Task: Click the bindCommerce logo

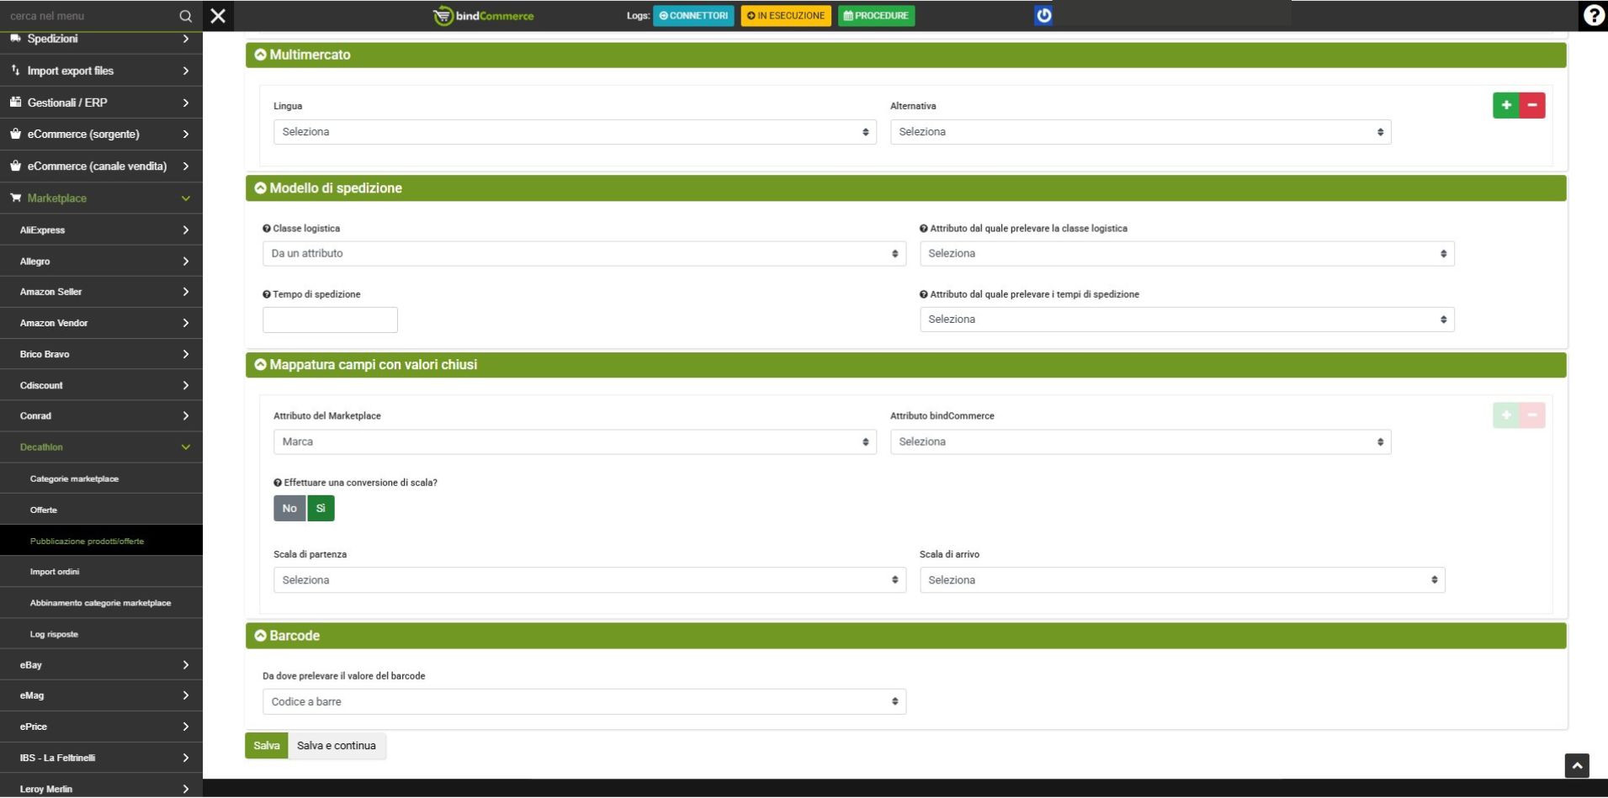Action: coord(484,16)
